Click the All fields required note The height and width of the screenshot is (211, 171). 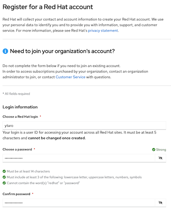16,94
